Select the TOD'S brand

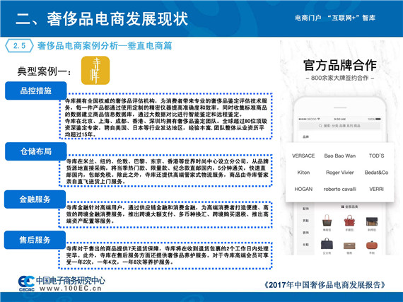tap(376, 156)
